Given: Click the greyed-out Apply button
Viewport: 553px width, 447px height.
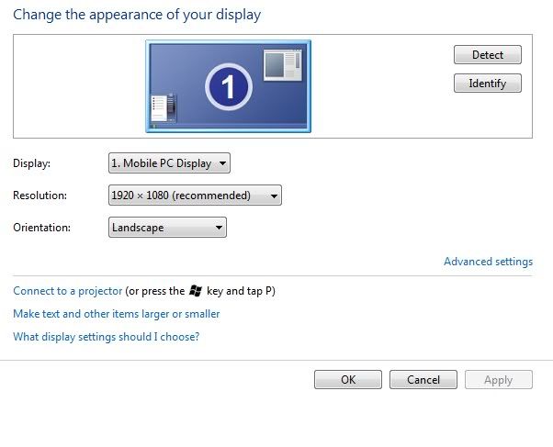Looking at the screenshot, I should 498,380.
